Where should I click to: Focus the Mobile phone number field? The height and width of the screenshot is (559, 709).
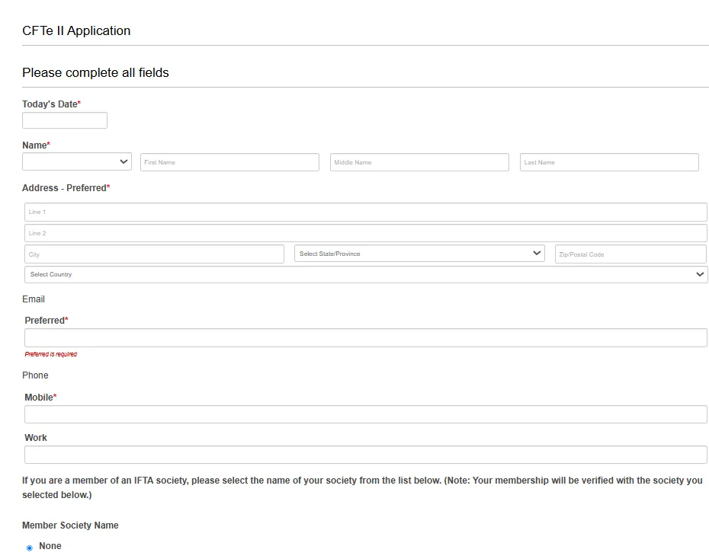(x=366, y=414)
